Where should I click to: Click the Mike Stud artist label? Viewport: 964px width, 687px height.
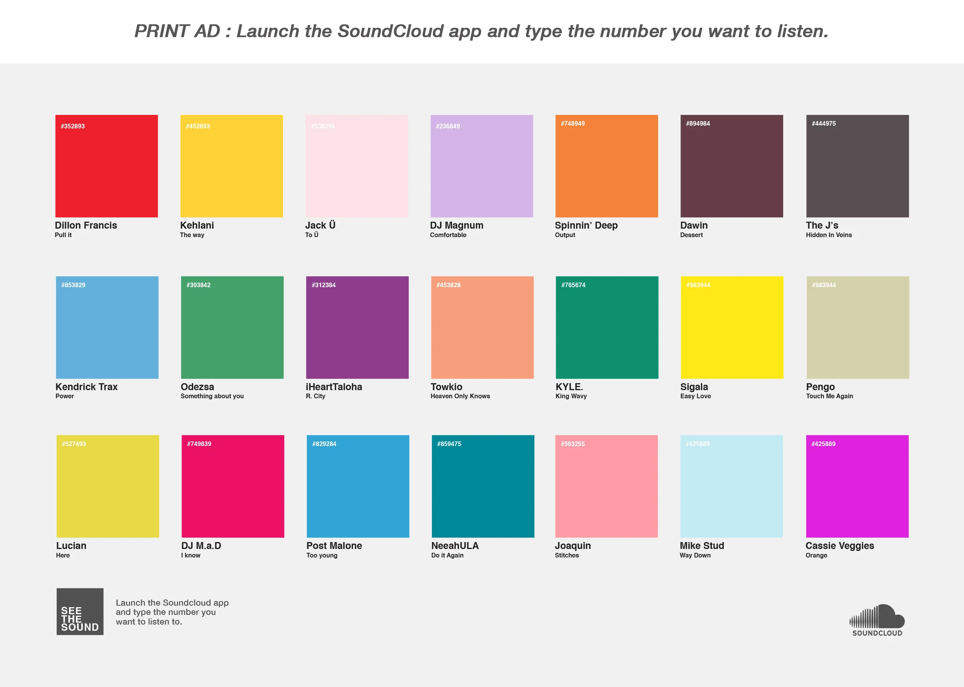[702, 546]
